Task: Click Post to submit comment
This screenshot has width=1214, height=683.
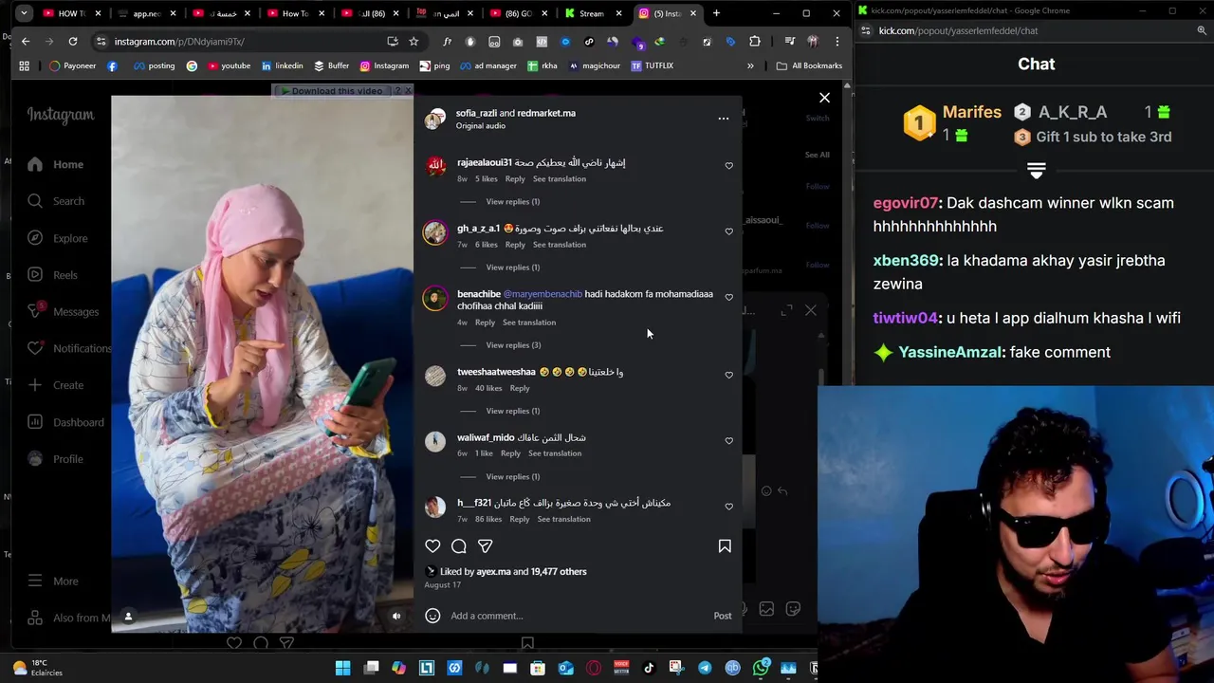Action: [723, 616]
